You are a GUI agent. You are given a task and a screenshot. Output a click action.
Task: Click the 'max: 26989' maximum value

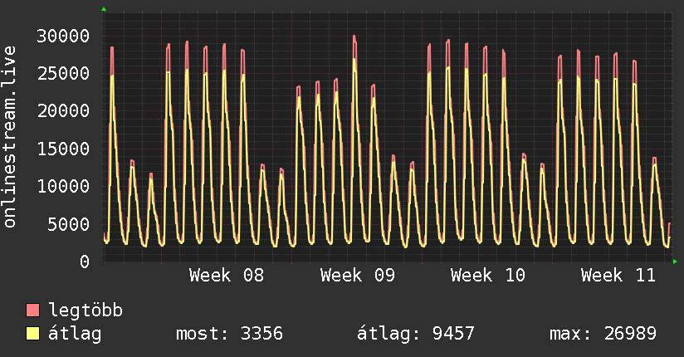click(x=603, y=334)
